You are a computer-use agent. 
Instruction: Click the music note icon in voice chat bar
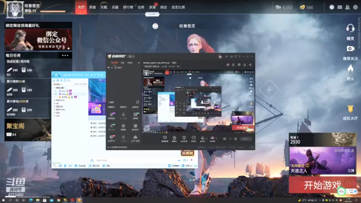point(90,166)
